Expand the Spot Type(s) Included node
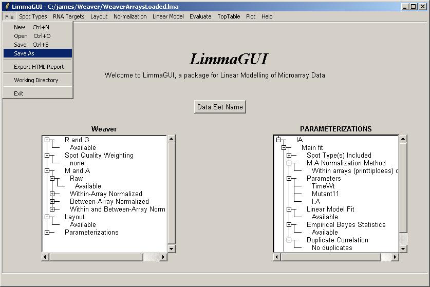This screenshot has height=287, width=430. pyautogui.click(x=289, y=156)
